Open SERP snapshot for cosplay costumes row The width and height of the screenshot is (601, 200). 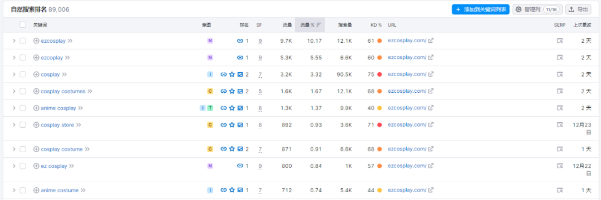(x=560, y=91)
